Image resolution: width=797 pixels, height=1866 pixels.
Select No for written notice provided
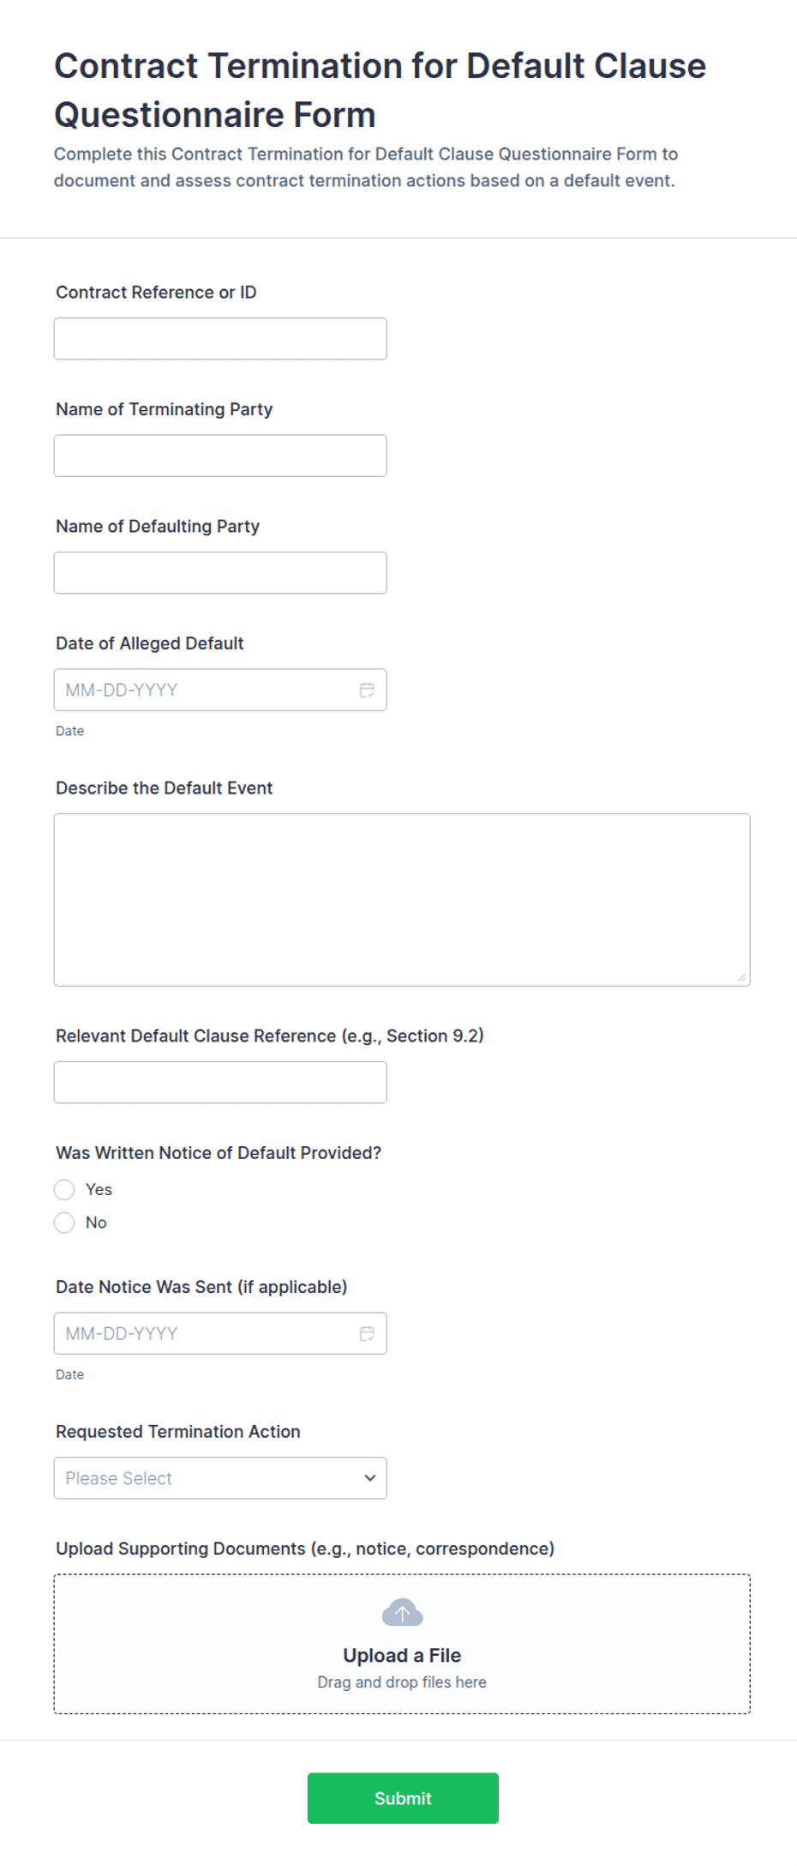coord(64,1223)
